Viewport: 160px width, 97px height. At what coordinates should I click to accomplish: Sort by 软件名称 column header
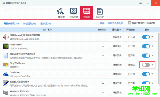(x=47, y=30)
